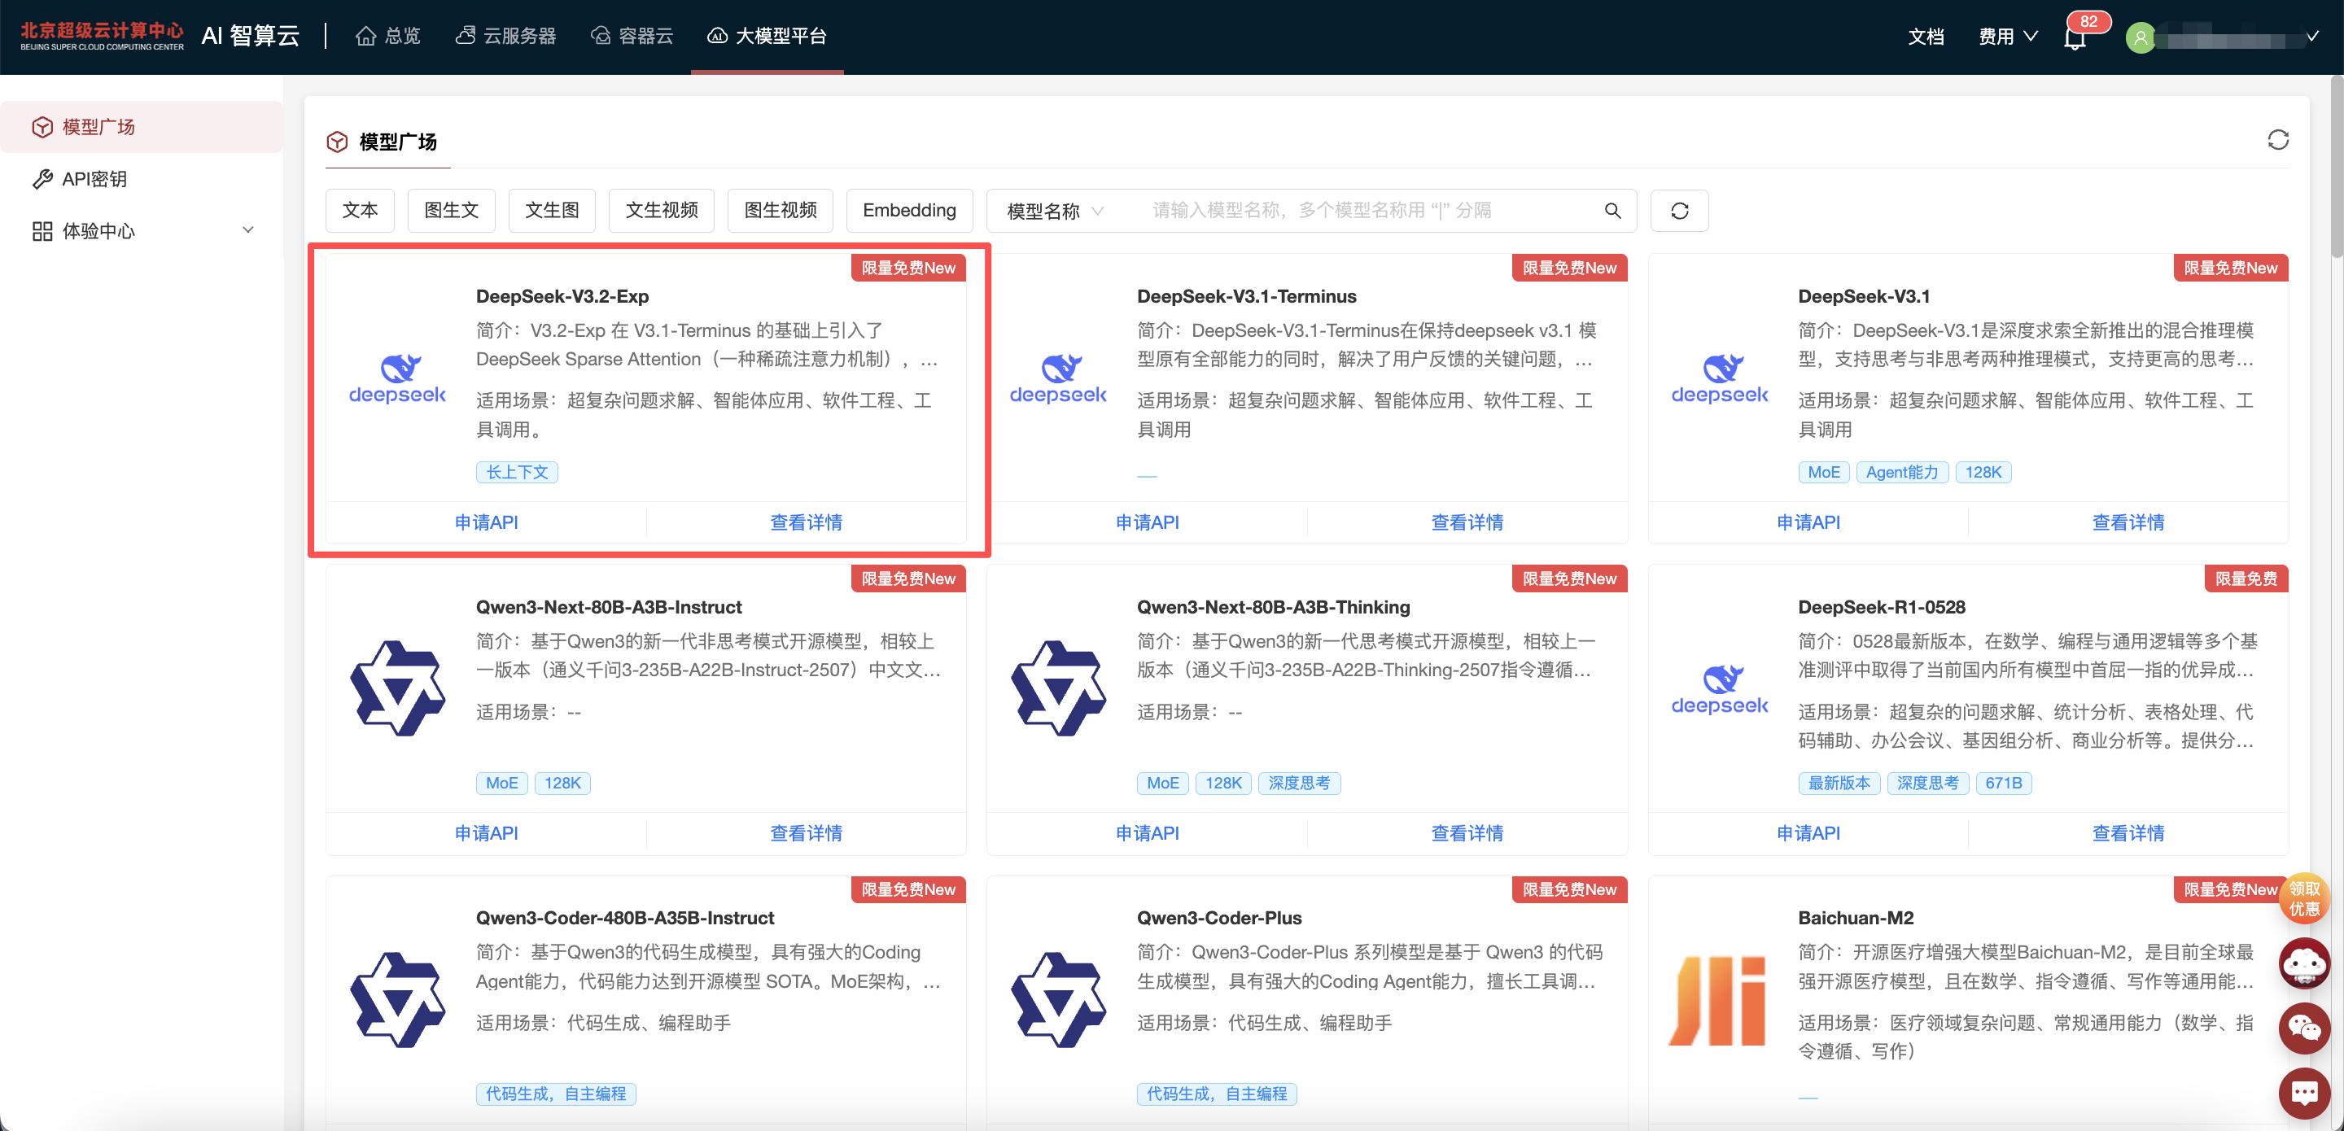This screenshot has height=1131, width=2344.
Task: Click the search magnifier icon
Action: (1612, 210)
